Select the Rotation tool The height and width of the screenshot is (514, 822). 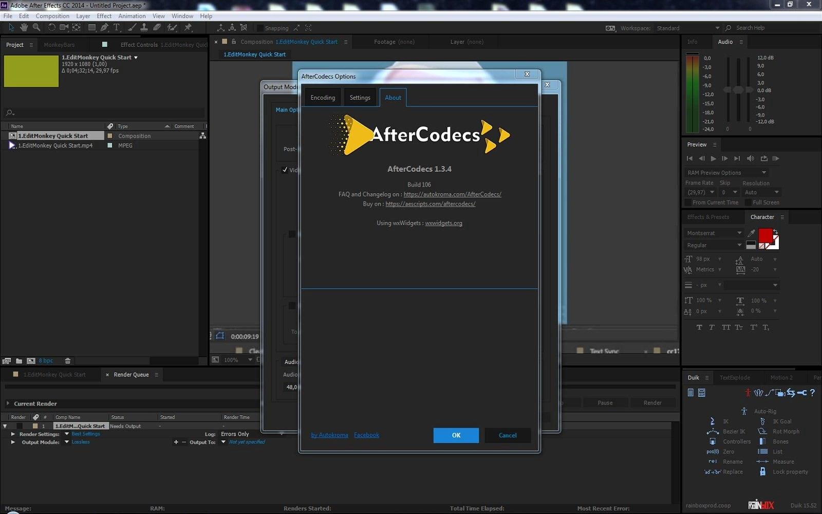[51, 28]
